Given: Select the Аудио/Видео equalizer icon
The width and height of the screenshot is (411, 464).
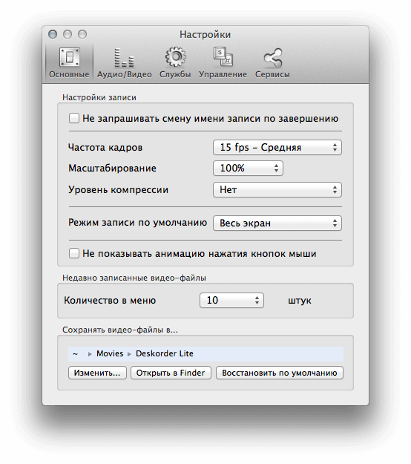Looking at the screenshot, I should click(x=124, y=57).
